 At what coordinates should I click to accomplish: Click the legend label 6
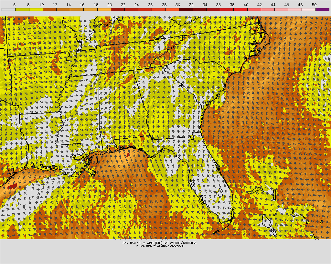[x=14, y=5]
